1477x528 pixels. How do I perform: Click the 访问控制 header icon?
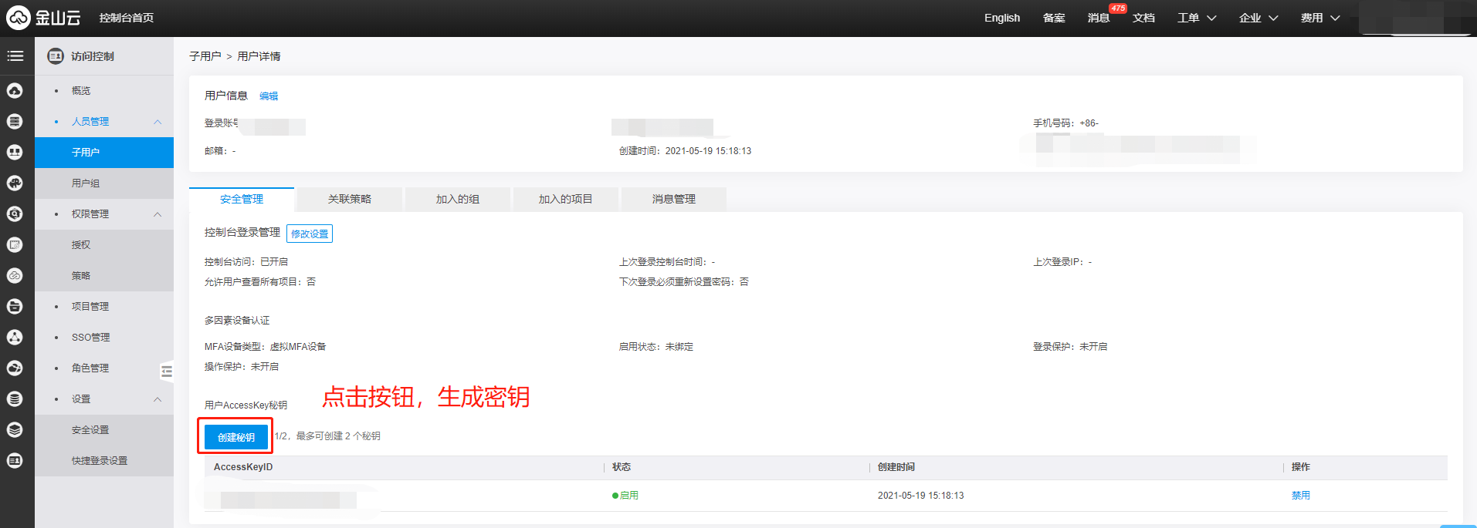56,56
